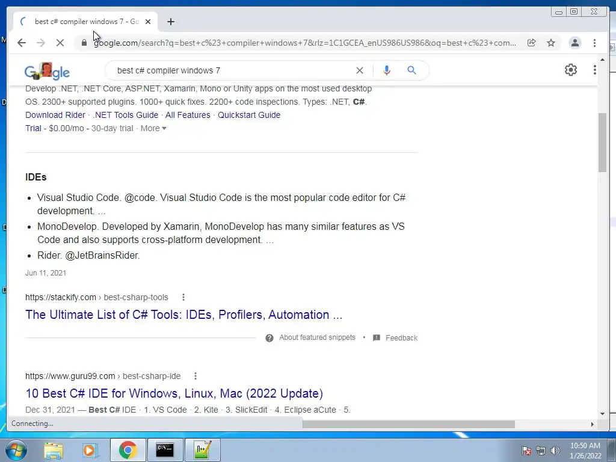Bookmark this page with the star icon

click(551, 43)
